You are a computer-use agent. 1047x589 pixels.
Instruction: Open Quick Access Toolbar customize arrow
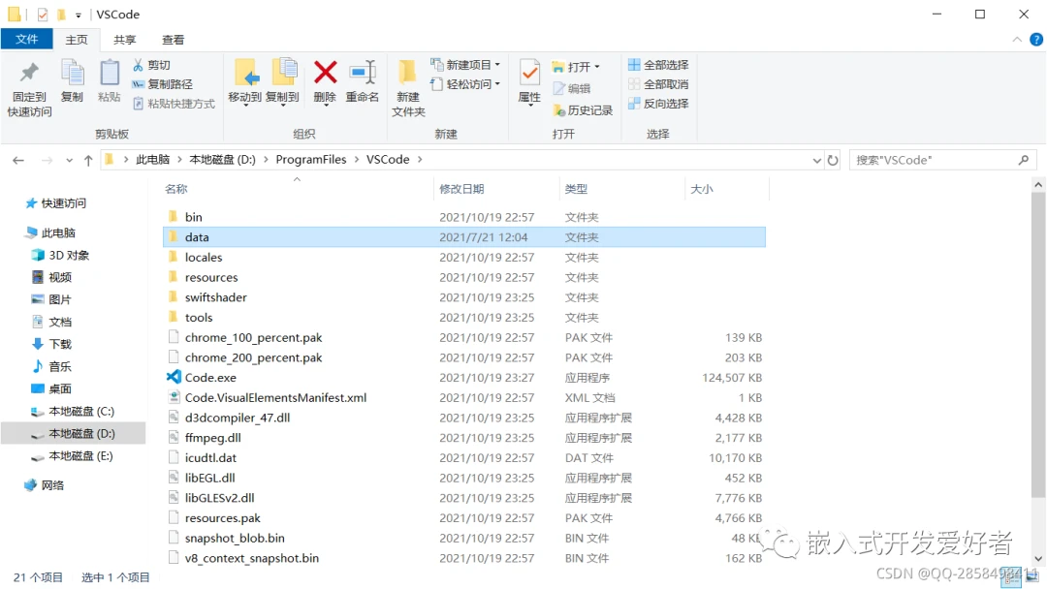[79, 15]
